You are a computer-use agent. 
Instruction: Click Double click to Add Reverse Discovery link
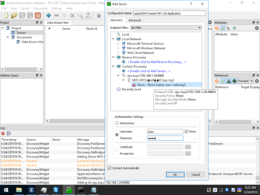pyautogui.click(x=157, y=62)
